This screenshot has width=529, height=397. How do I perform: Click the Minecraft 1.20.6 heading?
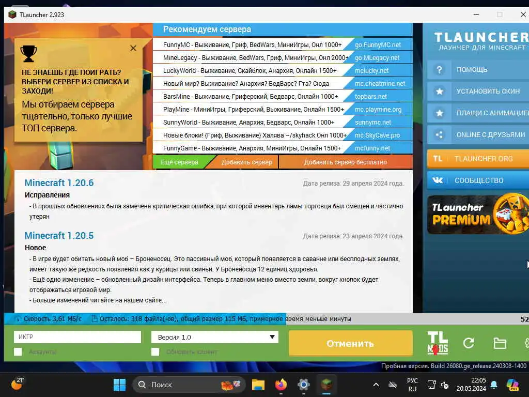coord(59,182)
